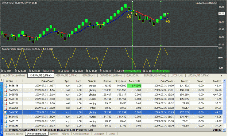Select order number 5656196
The image size is (228, 136).
pos(13,86)
